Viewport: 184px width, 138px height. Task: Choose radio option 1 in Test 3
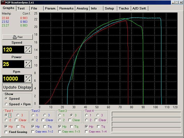pos(60,115)
